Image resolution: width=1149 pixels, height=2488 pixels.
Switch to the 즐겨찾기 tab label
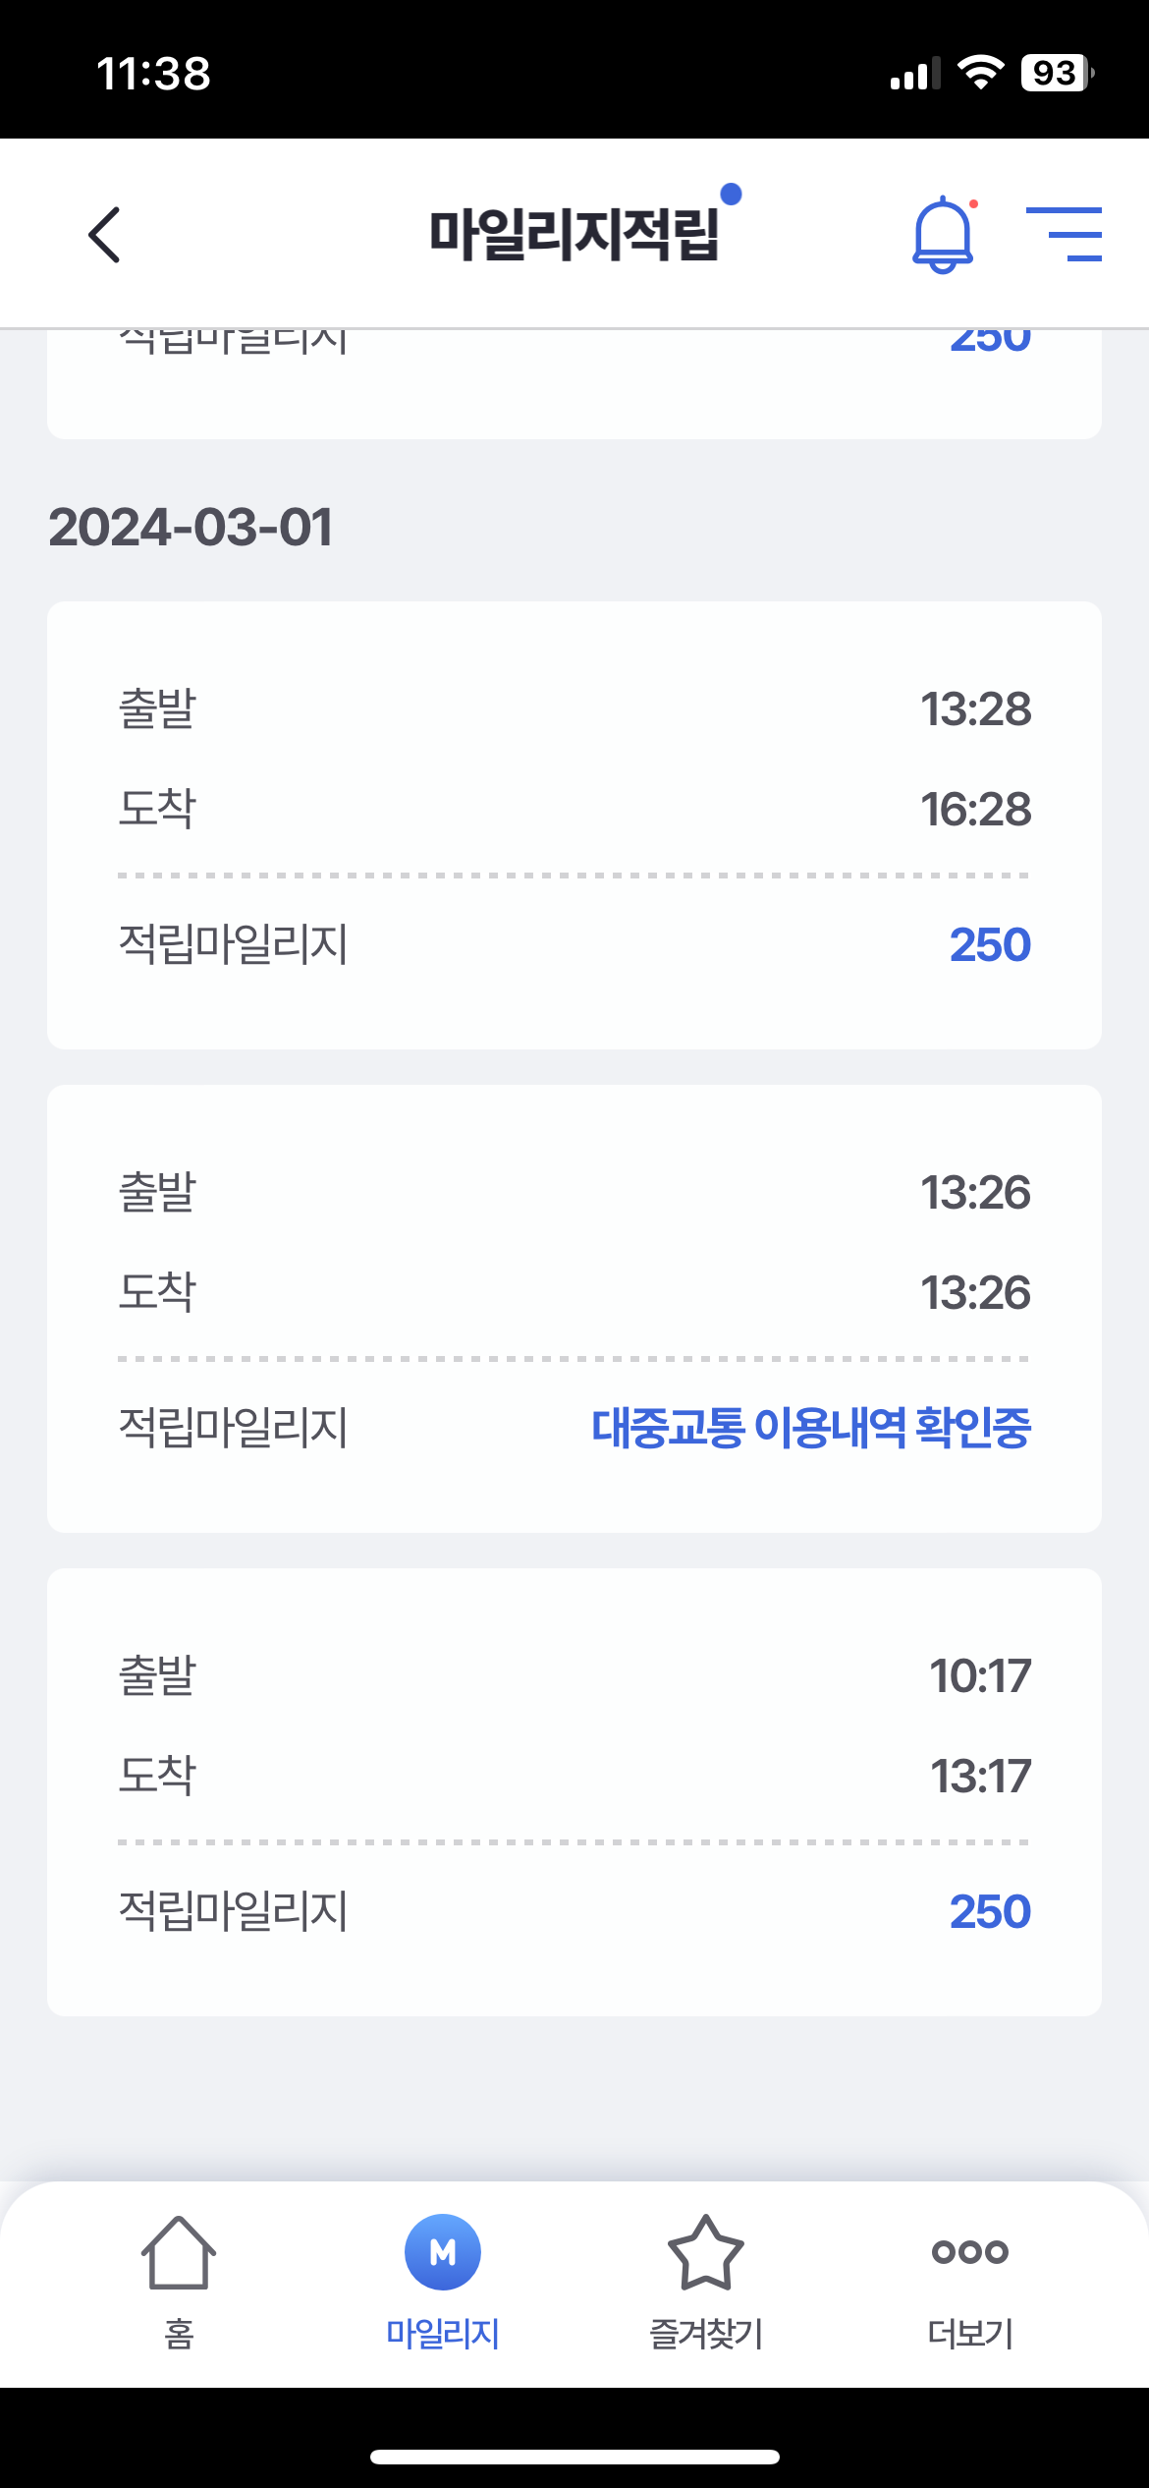pyautogui.click(x=705, y=2333)
